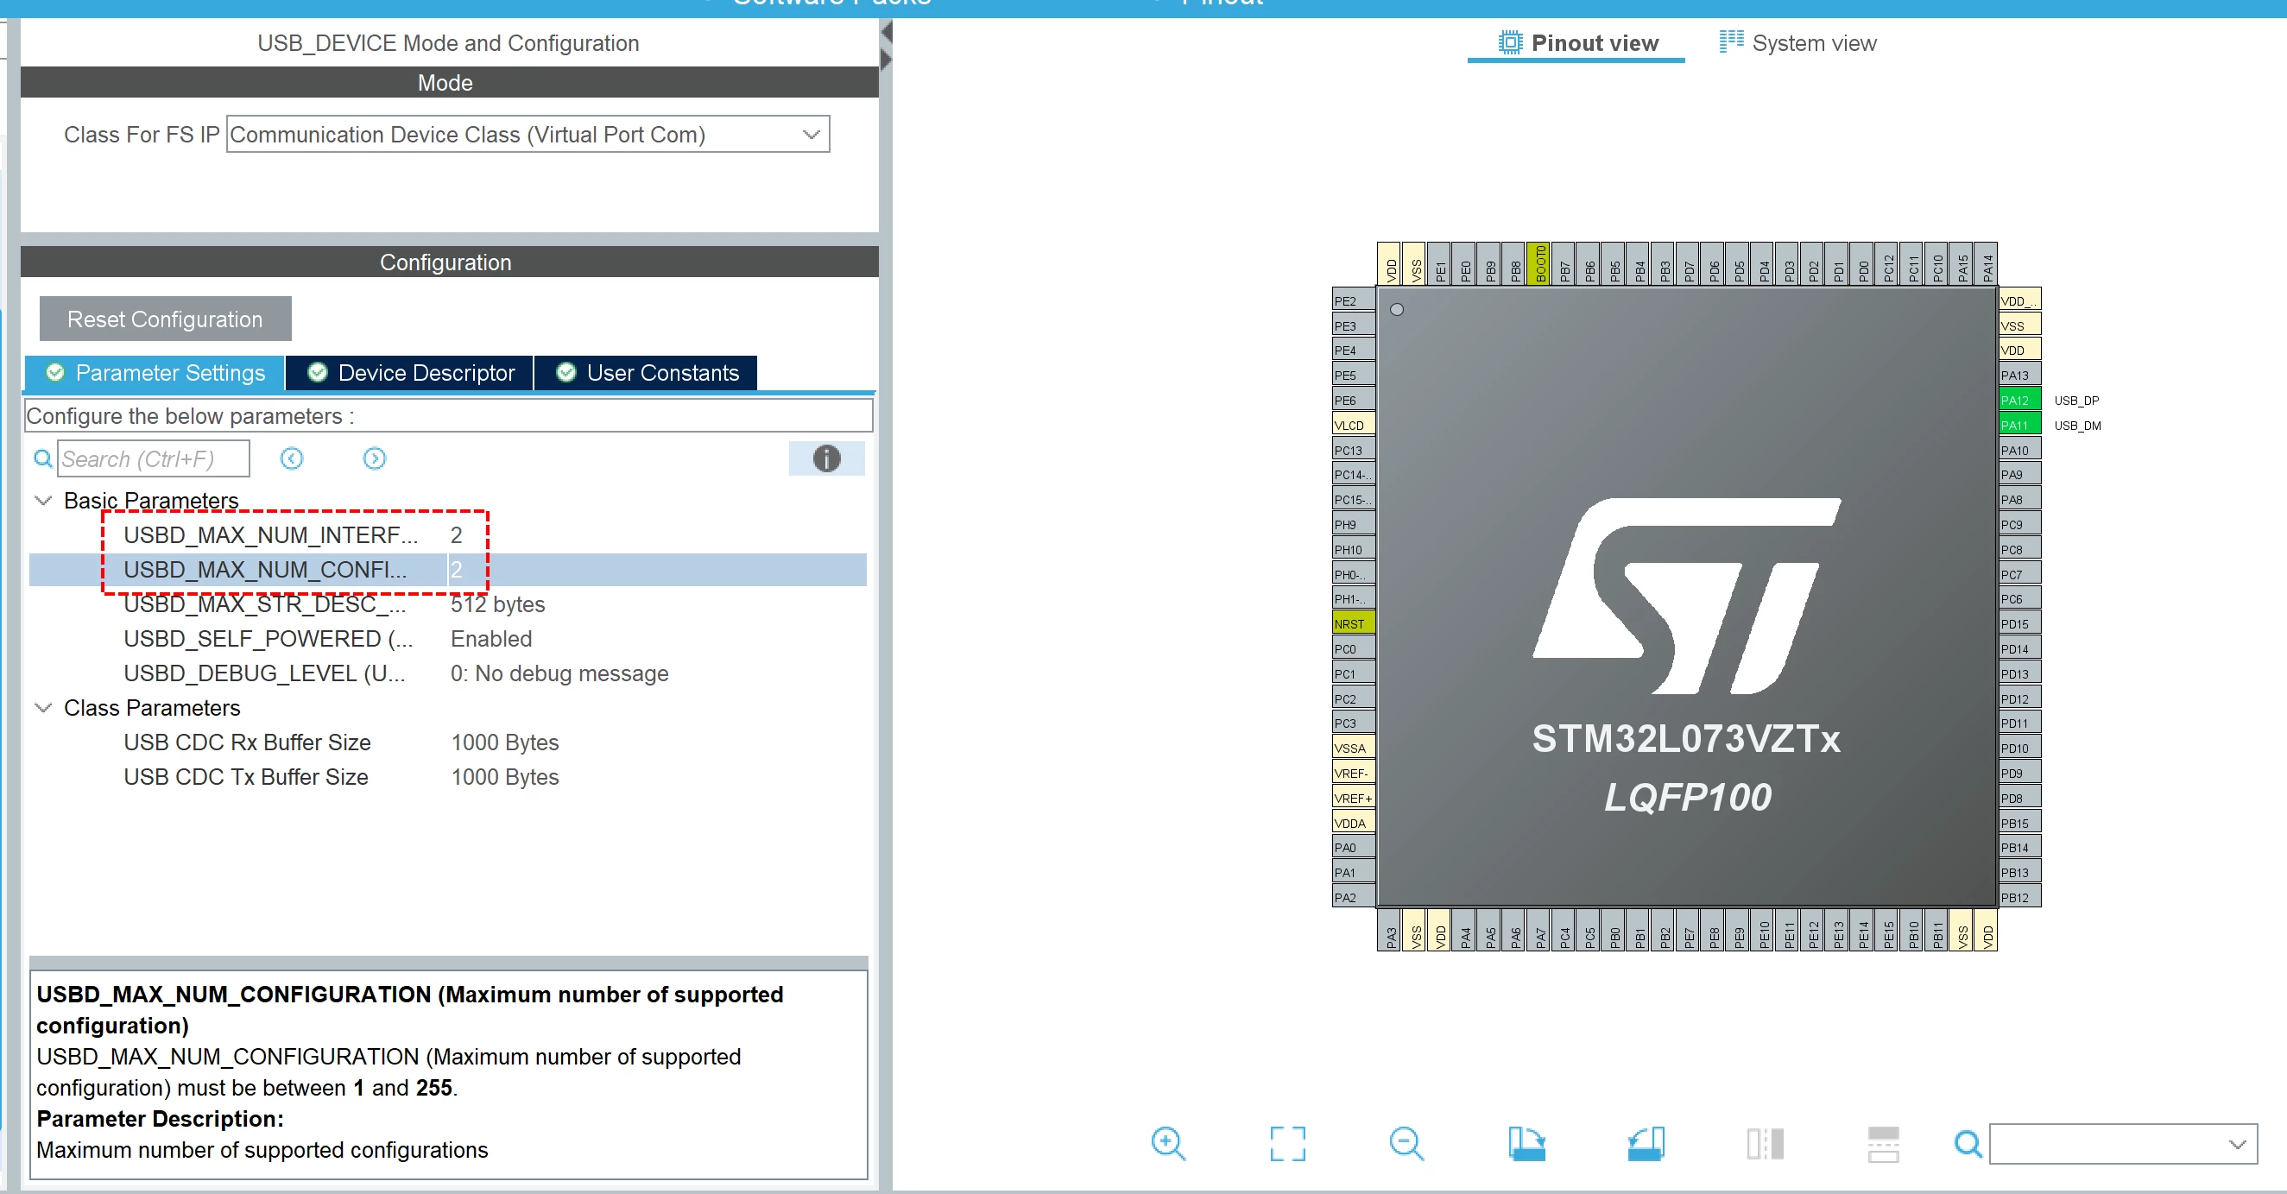Select the USBD_SELF_POWERED parameter row
2287x1194 pixels.
pyautogui.click(x=447, y=638)
